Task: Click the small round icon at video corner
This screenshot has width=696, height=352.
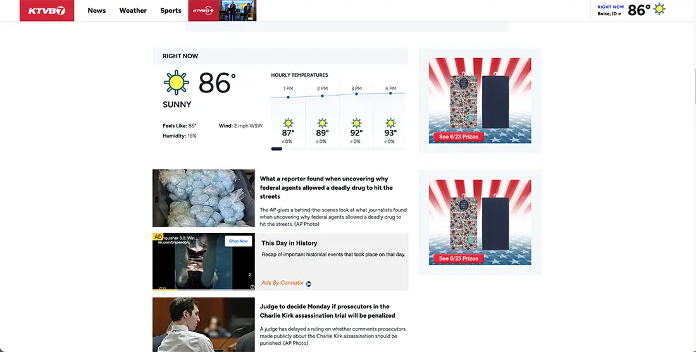Action: pos(252,287)
